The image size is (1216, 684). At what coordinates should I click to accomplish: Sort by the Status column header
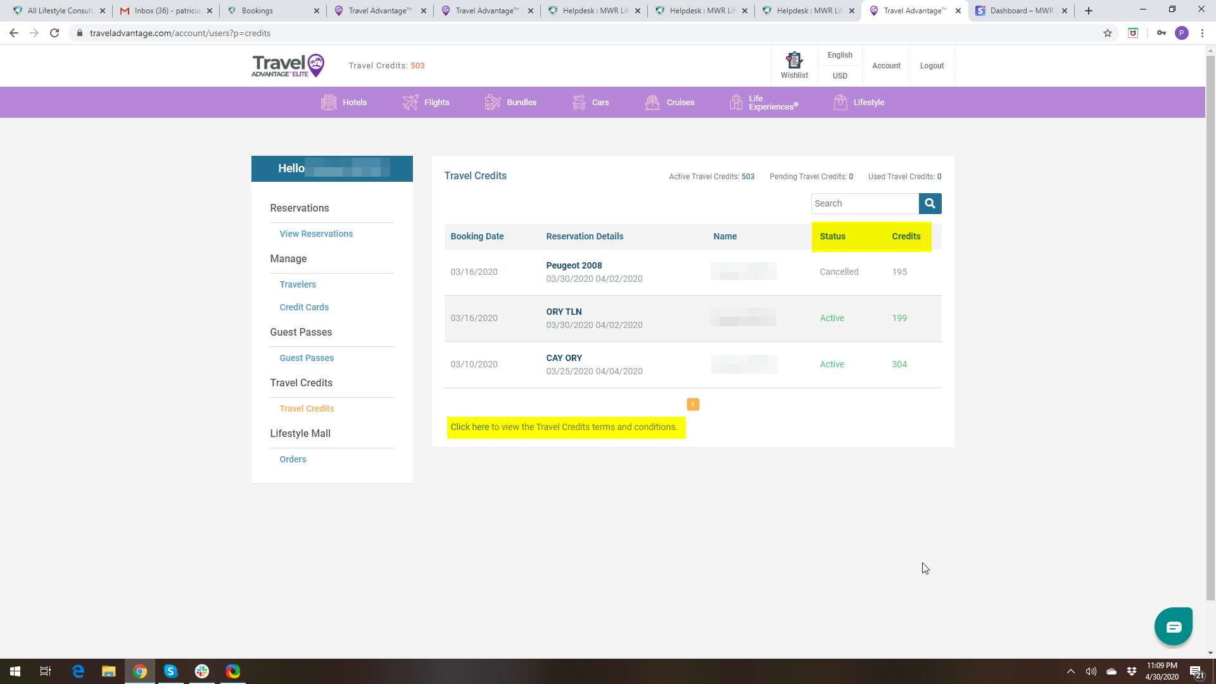[832, 236]
